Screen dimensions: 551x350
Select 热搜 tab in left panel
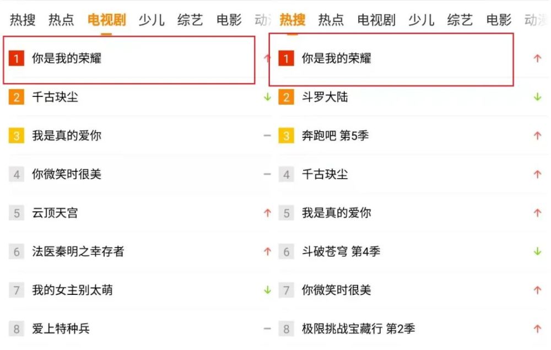23,20
